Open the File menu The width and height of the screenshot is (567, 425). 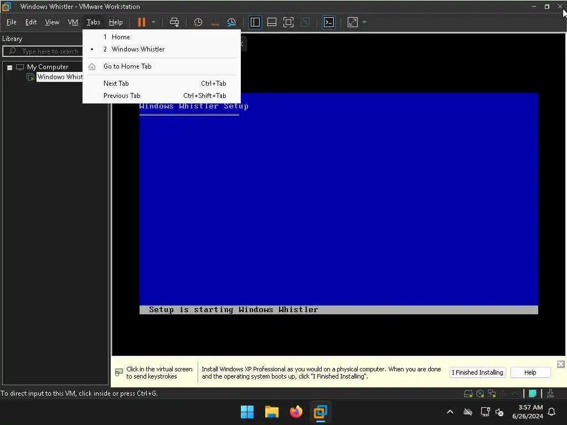click(11, 22)
